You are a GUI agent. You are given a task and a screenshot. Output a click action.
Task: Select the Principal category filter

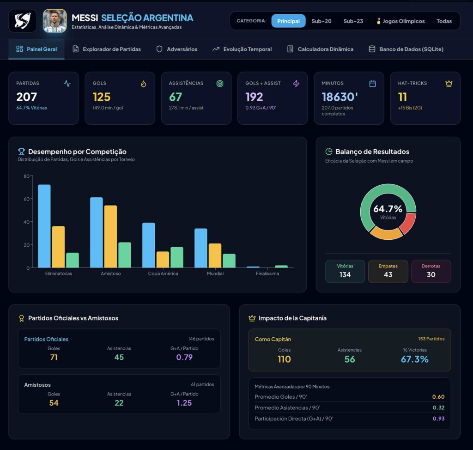(x=288, y=21)
